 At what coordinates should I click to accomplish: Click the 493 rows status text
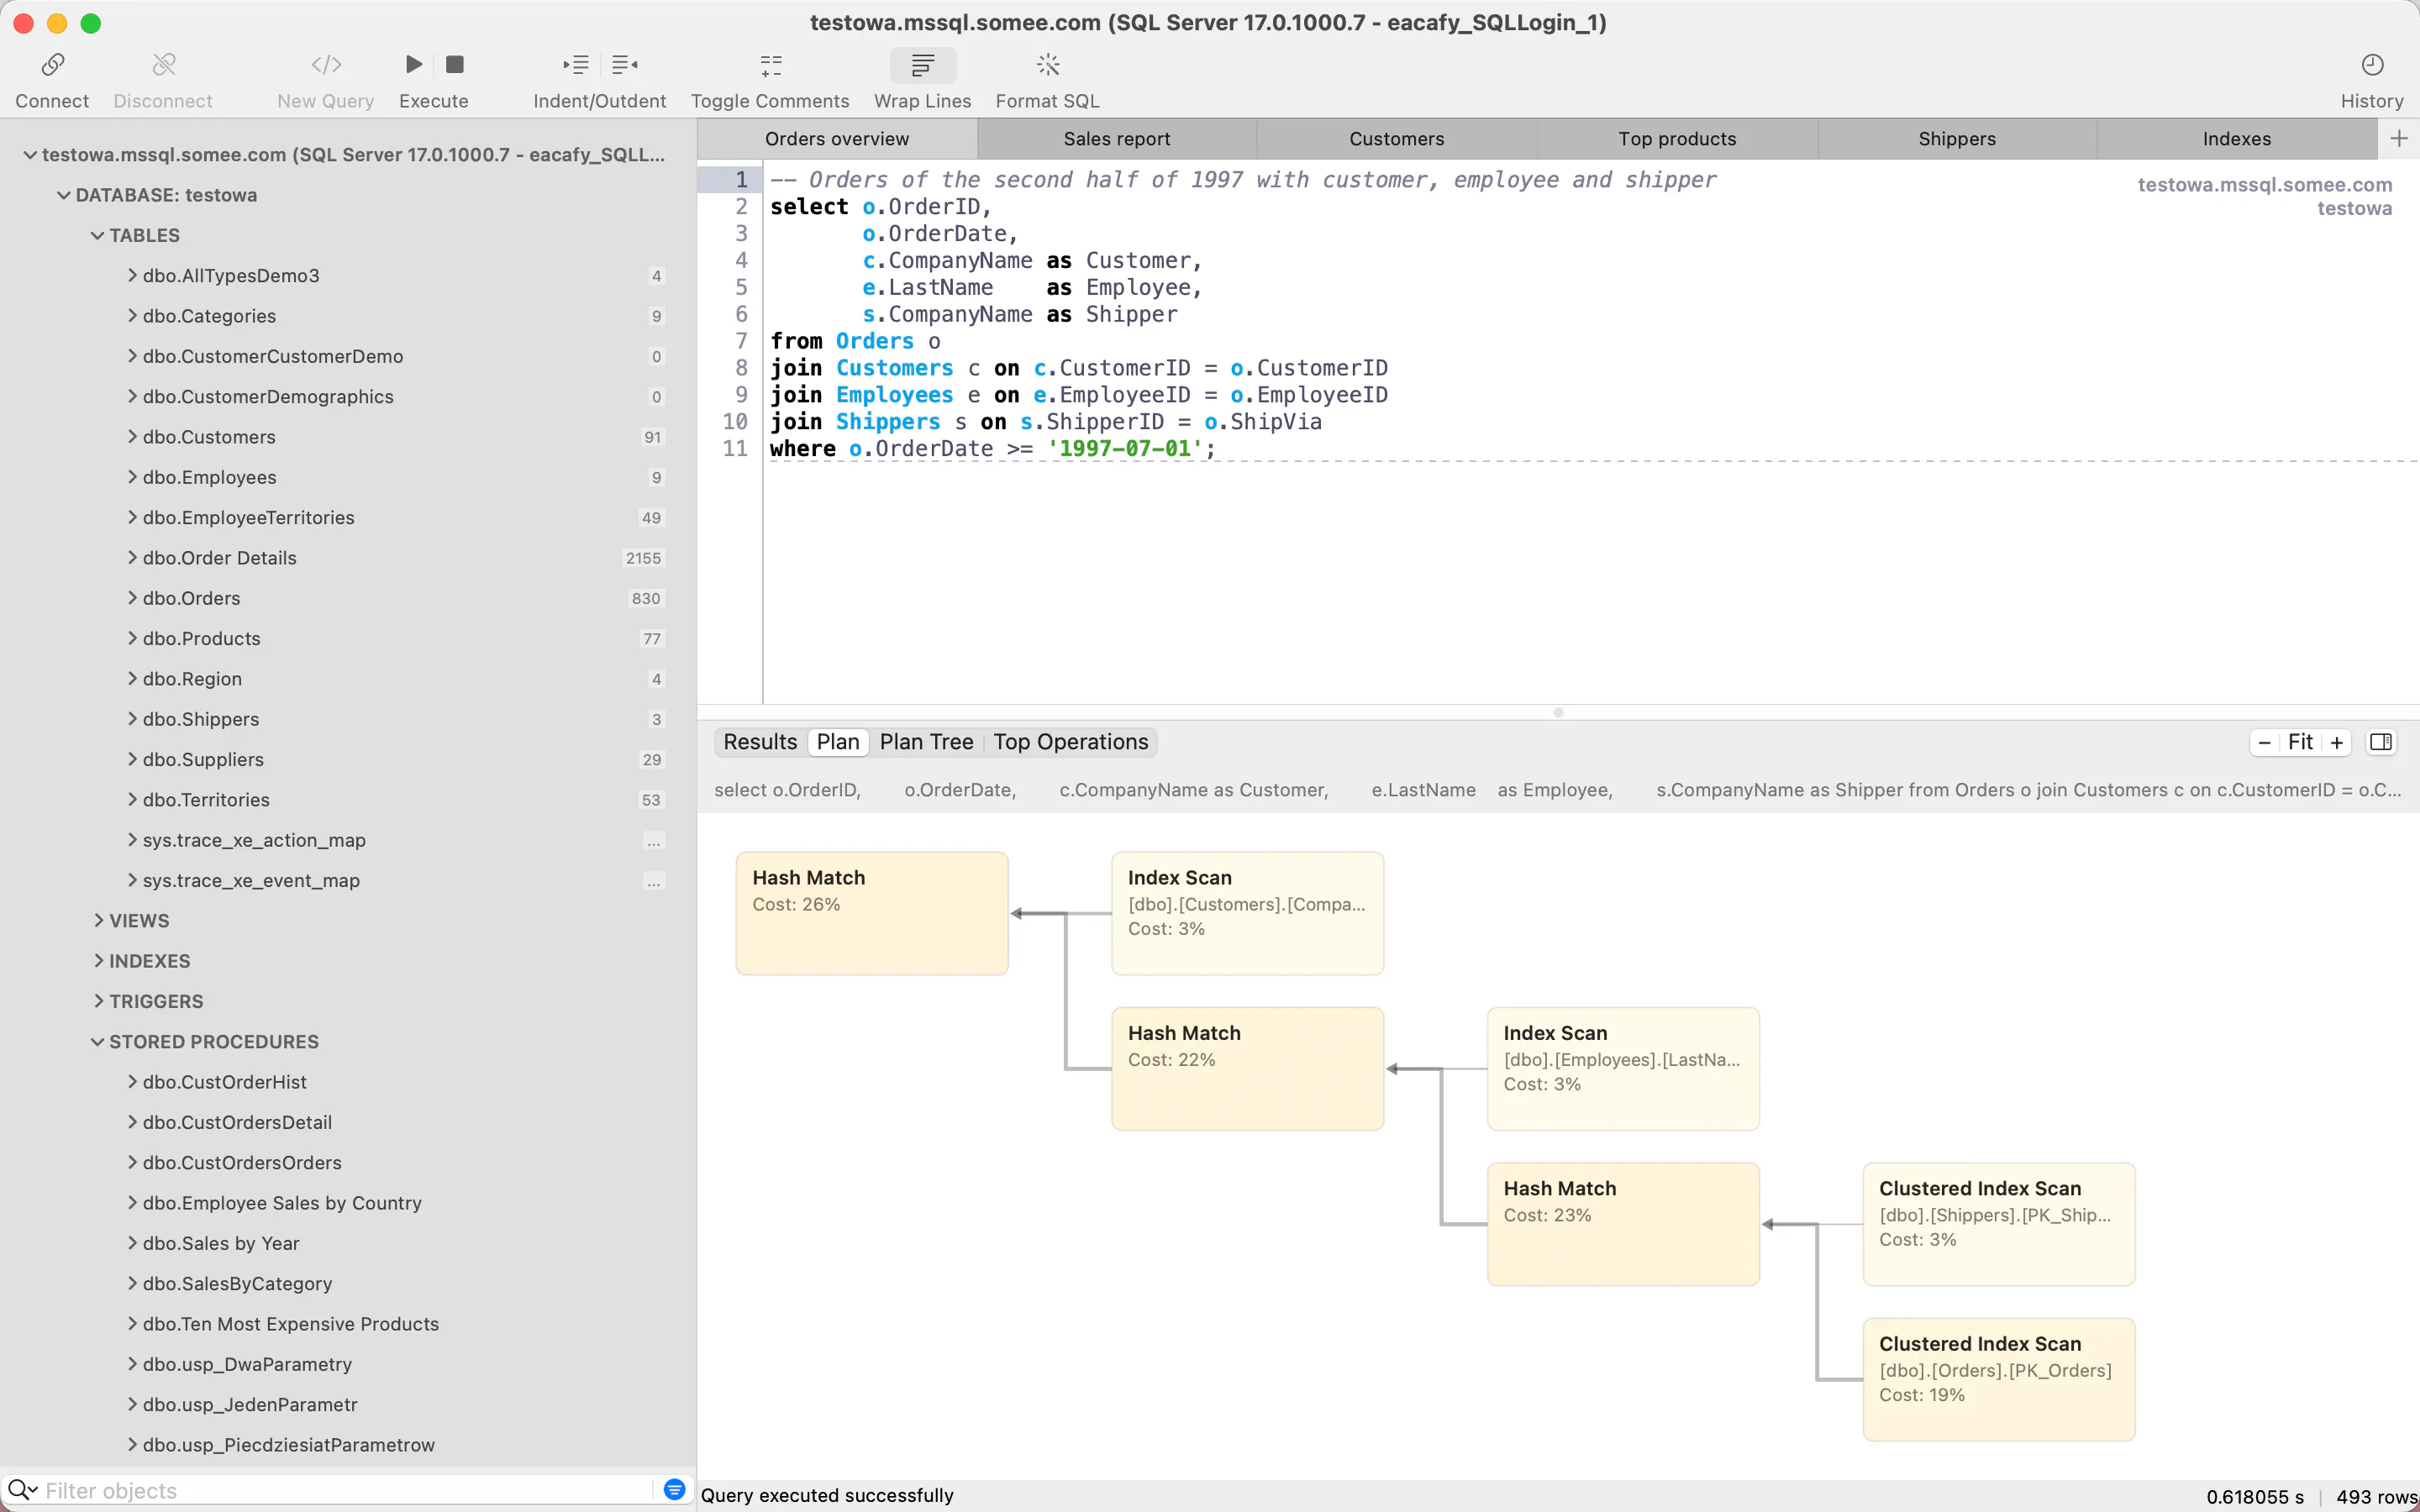2377,1497
